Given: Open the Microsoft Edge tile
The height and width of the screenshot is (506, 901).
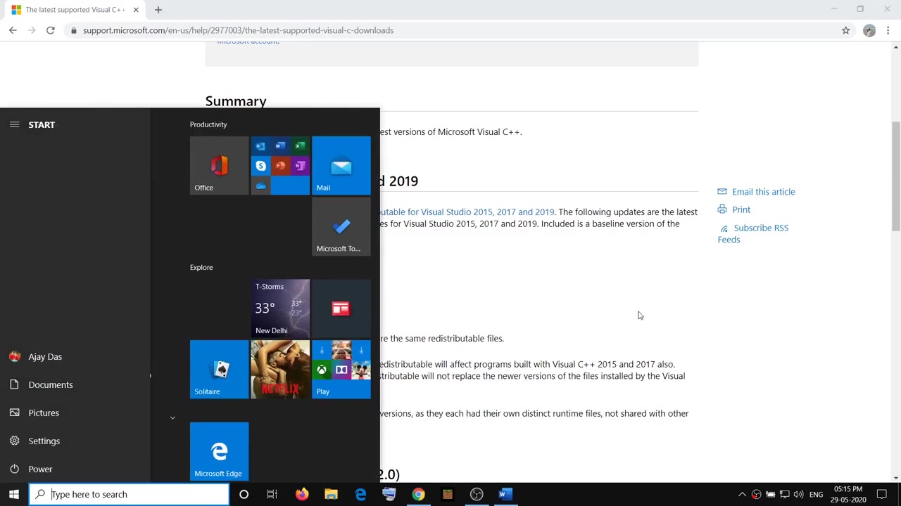Looking at the screenshot, I should click(219, 450).
